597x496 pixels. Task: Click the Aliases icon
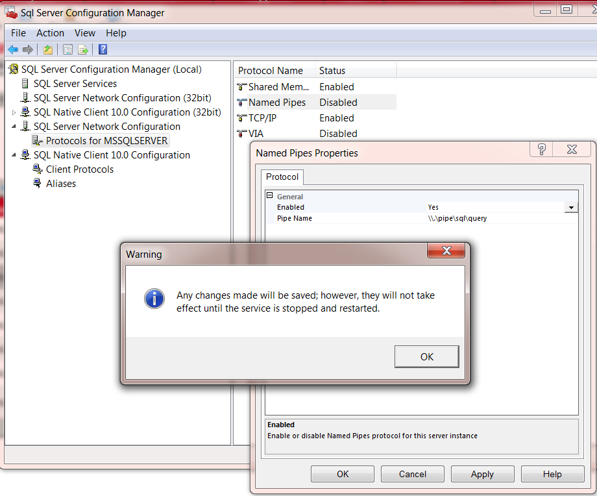tap(38, 183)
